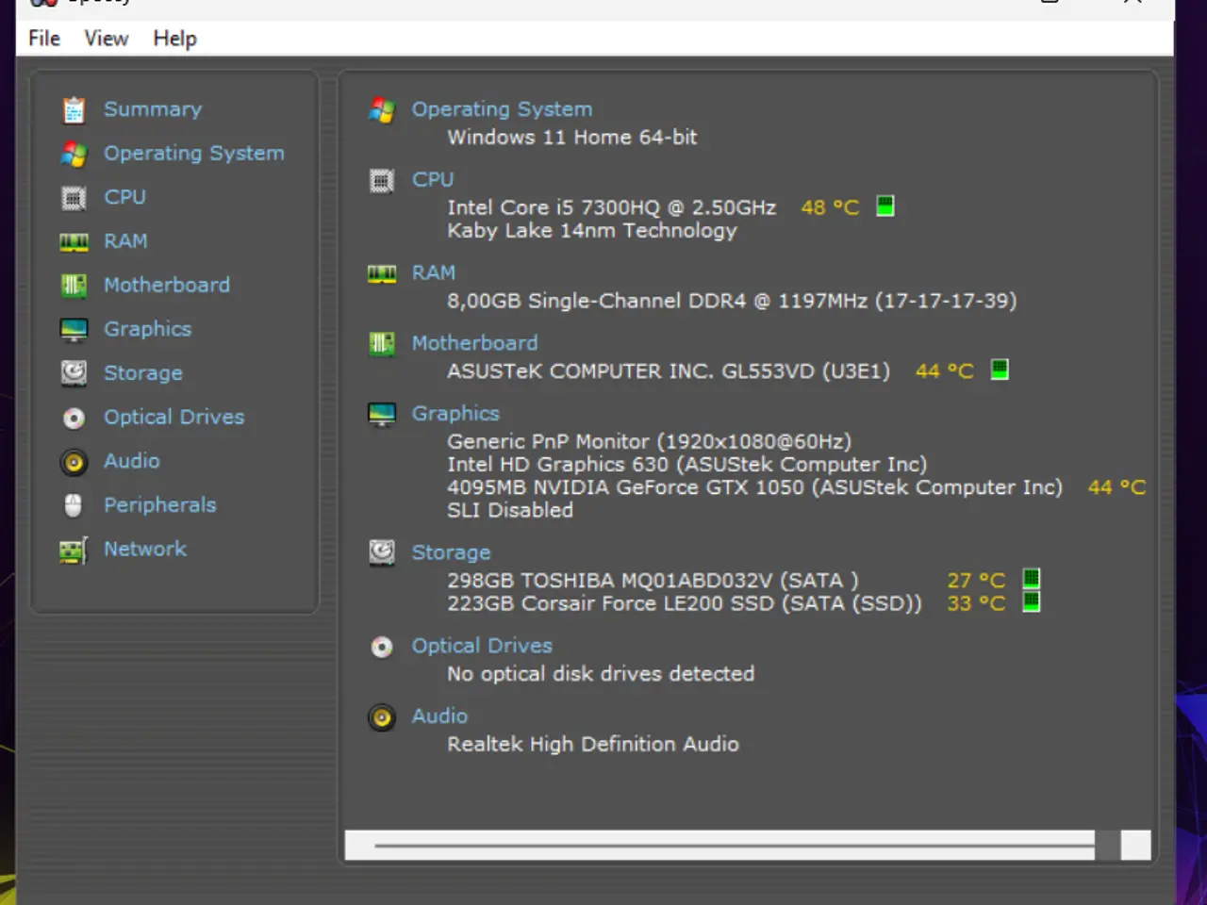Click the Optical Drives disc icon in sidebar
The height and width of the screenshot is (905, 1207).
(74, 418)
